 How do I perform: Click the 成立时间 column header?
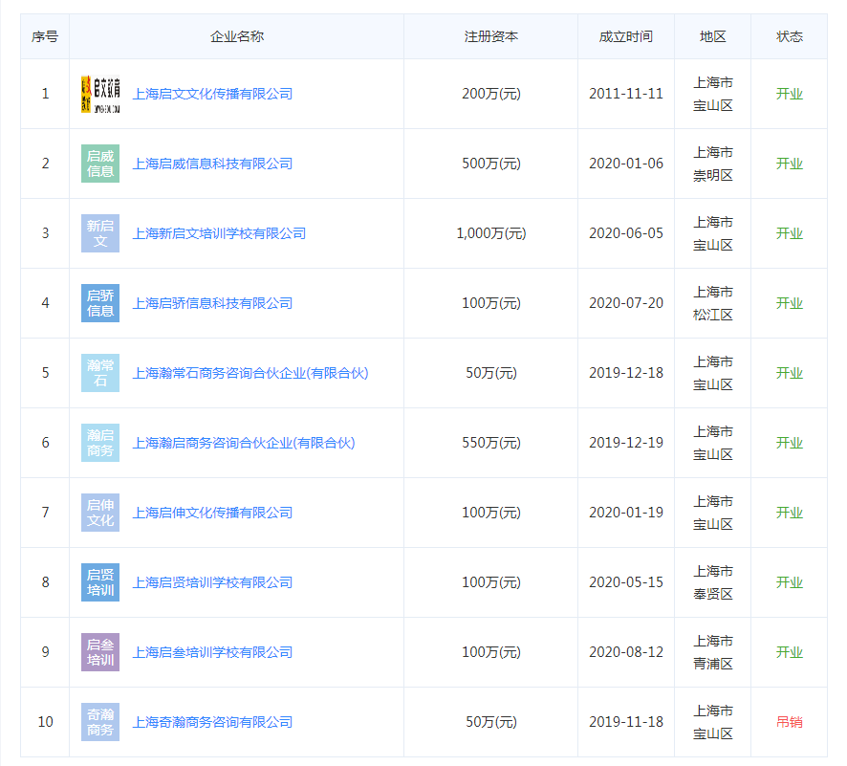pyautogui.click(x=625, y=36)
